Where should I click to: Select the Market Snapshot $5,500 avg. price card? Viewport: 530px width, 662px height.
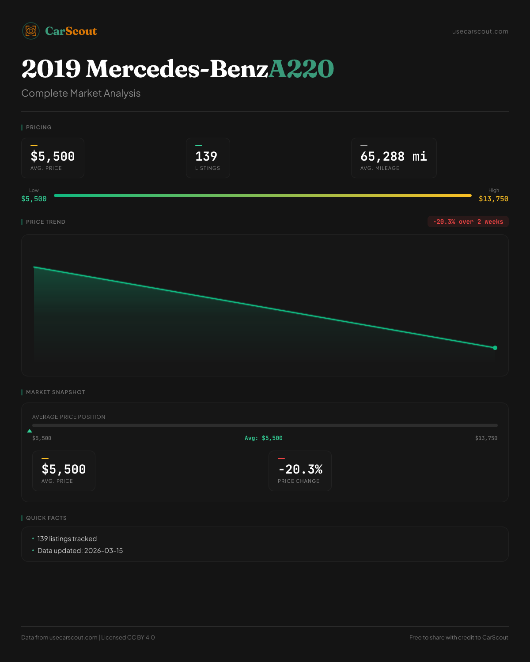tap(64, 471)
